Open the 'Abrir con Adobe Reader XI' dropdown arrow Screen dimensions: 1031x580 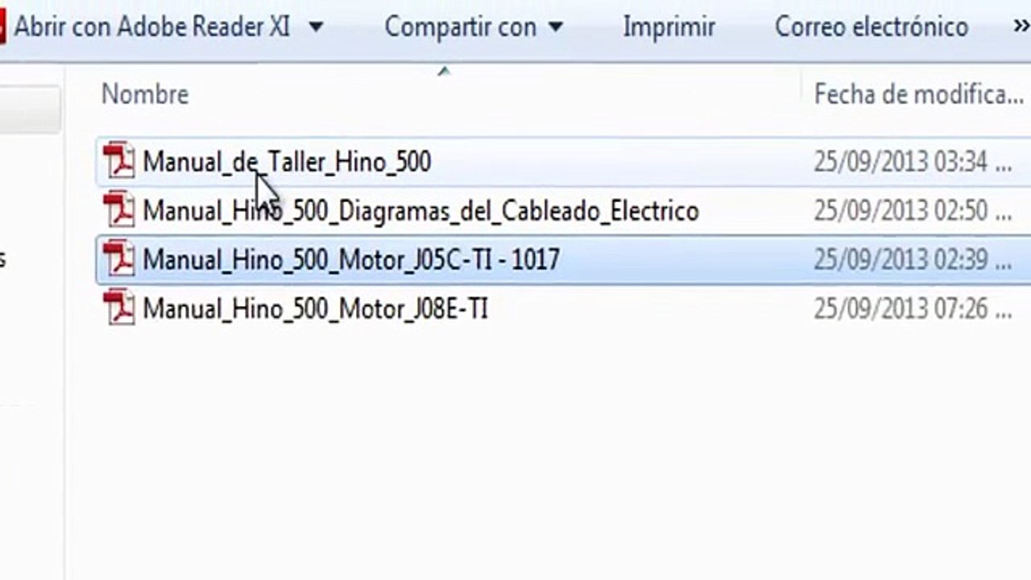pyautogui.click(x=316, y=27)
